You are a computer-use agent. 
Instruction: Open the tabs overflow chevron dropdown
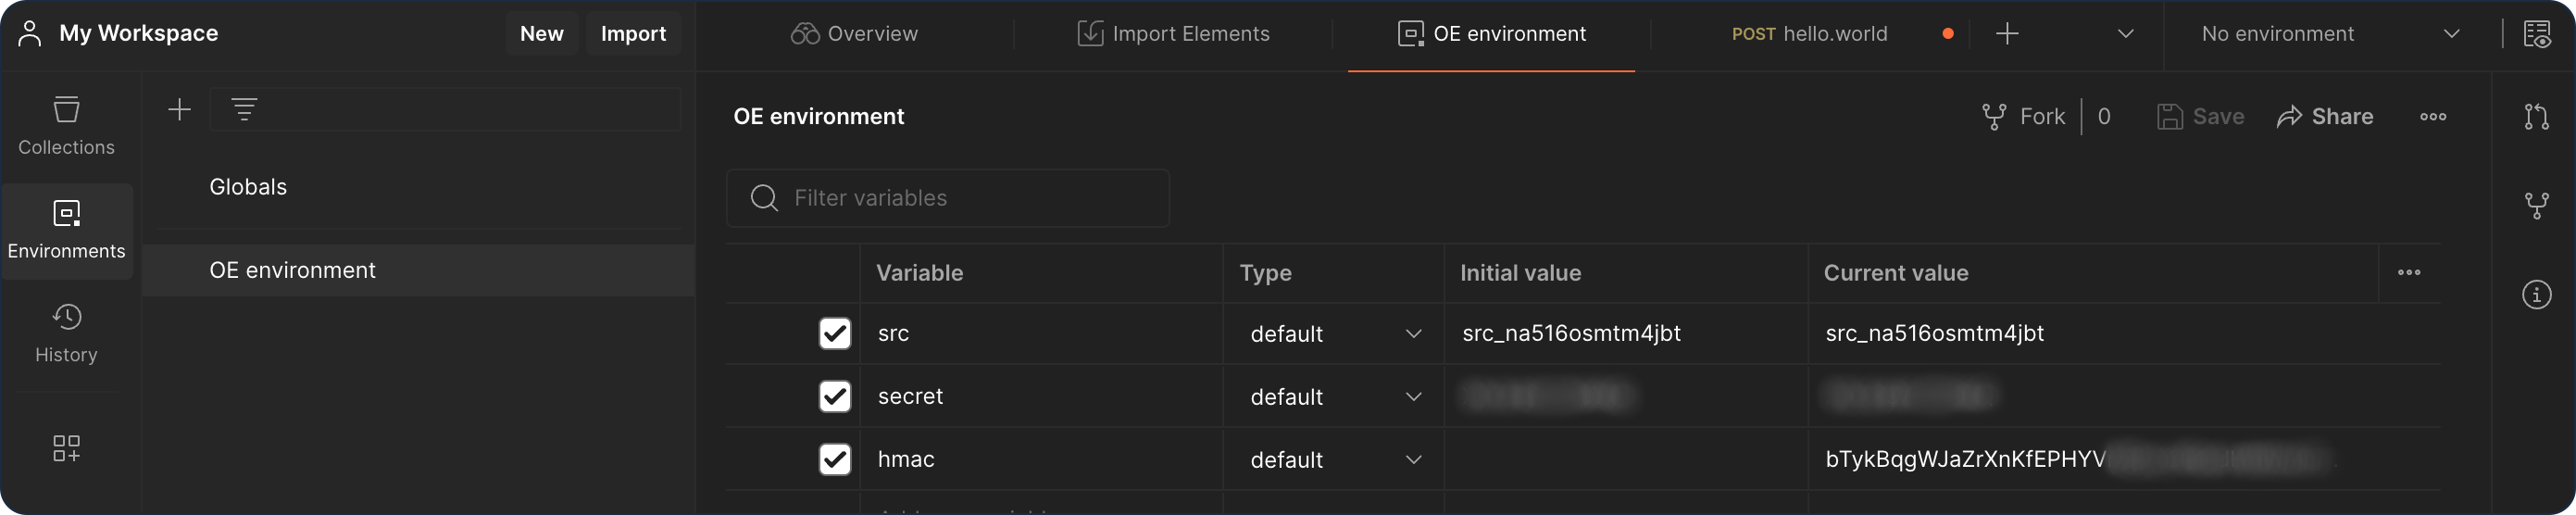click(x=2126, y=34)
